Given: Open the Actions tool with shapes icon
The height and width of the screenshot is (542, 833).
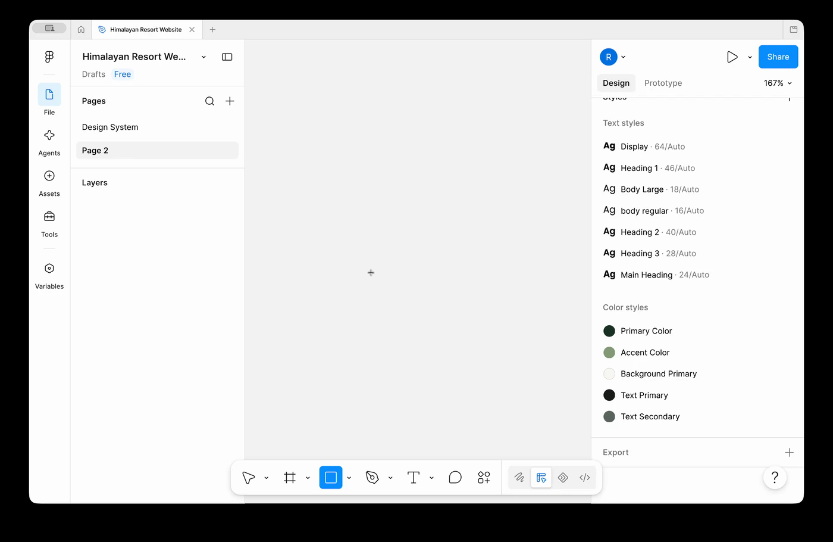Looking at the screenshot, I should [484, 478].
